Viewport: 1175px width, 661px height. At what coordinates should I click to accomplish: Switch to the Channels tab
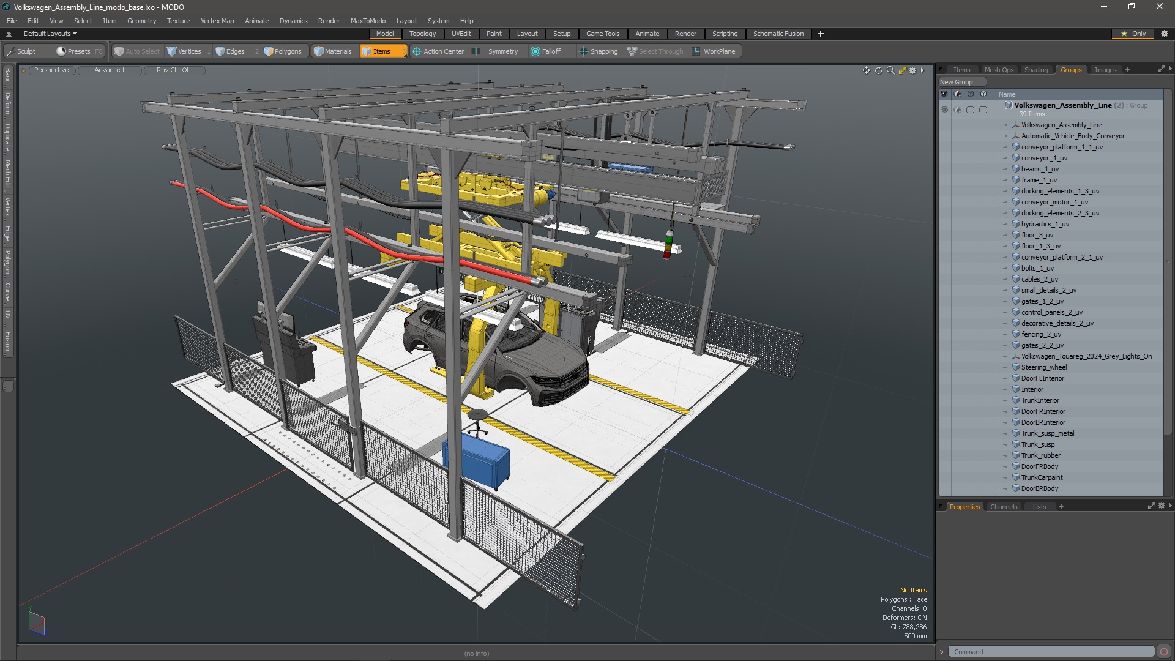click(x=1004, y=507)
